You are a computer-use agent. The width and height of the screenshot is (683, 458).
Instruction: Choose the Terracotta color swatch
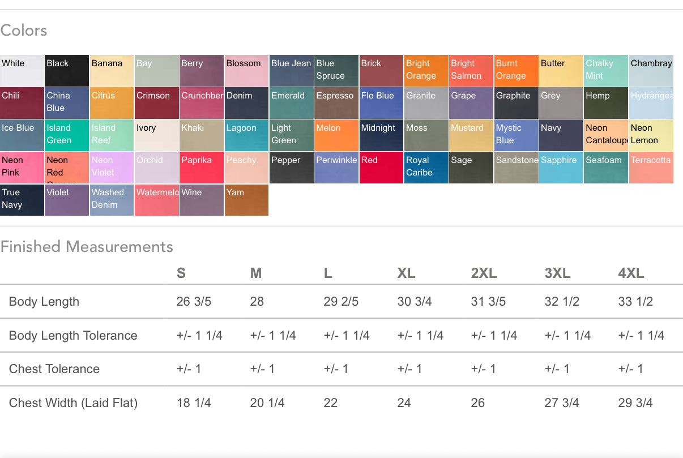coord(651,168)
